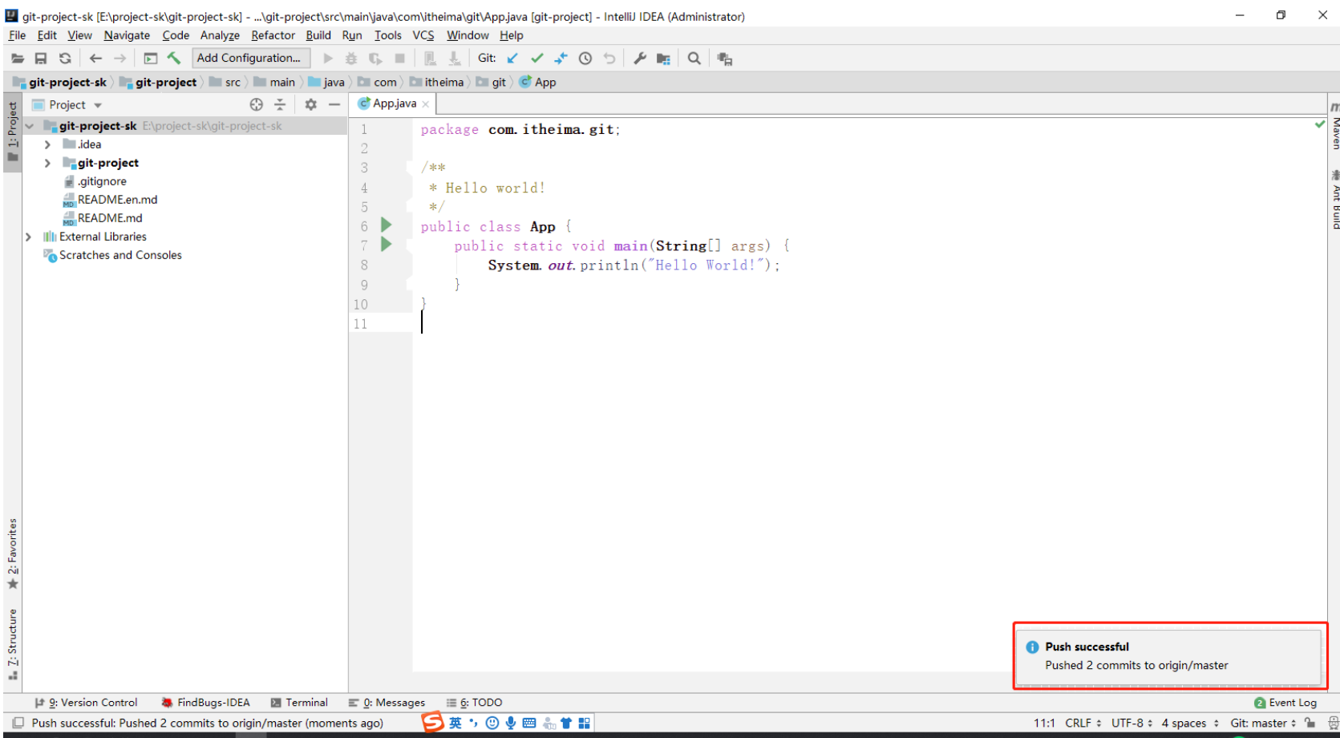Open the VCS menu
This screenshot has width=1340, height=738.
(x=423, y=35)
